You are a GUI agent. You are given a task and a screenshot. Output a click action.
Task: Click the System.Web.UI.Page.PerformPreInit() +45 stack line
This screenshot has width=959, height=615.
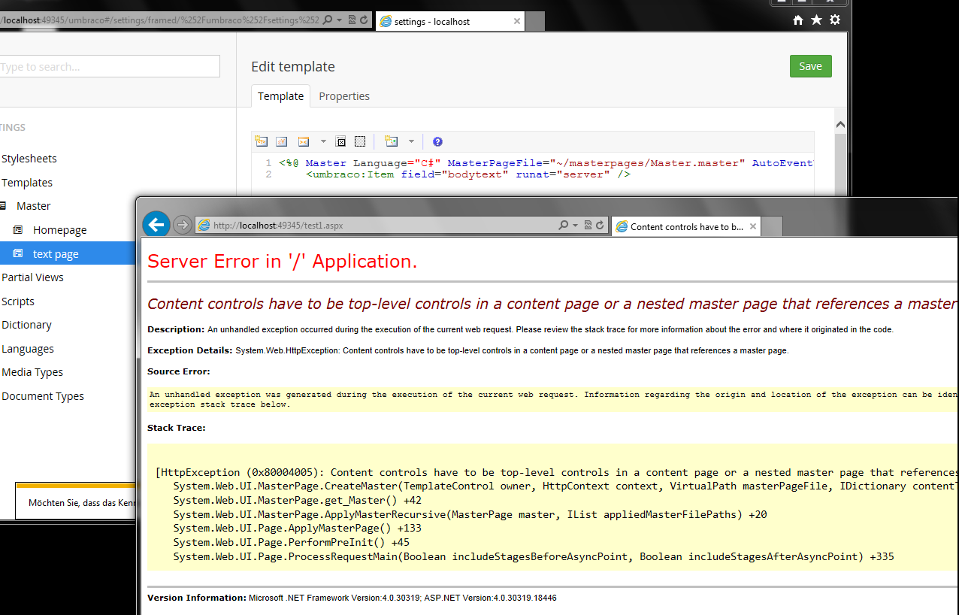click(x=292, y=542)
